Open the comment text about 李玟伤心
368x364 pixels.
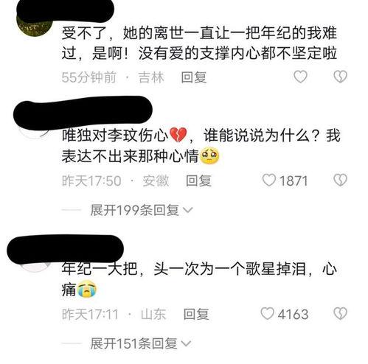pos(201,146)
